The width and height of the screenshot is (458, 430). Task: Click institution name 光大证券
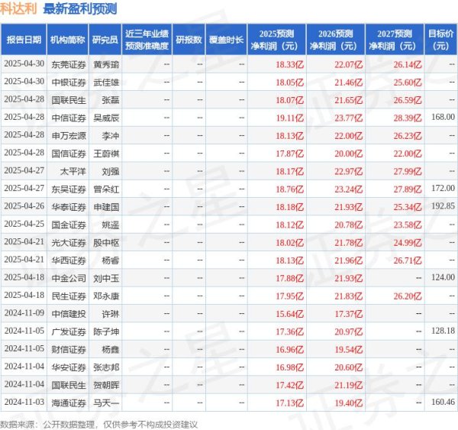click(69, 243)
